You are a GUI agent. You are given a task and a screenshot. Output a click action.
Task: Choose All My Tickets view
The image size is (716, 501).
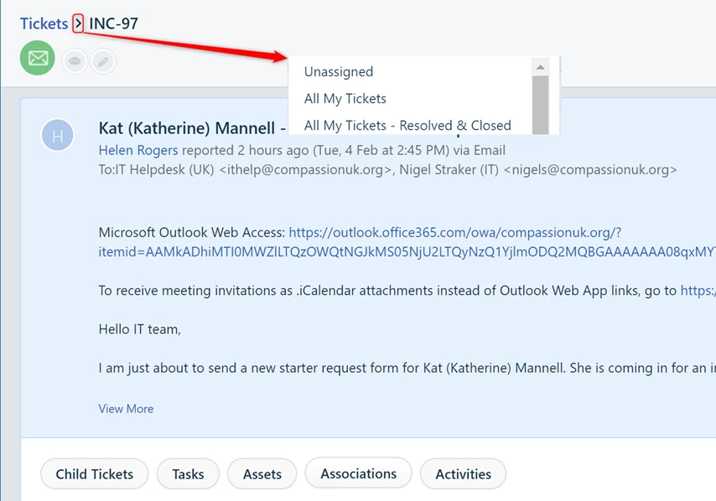point(345,99)
